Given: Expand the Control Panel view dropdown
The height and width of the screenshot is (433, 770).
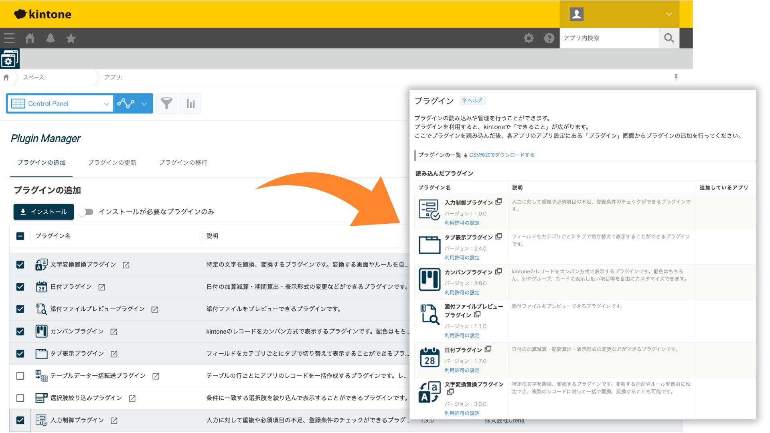Looking at the screenshot, I should 106,103.
